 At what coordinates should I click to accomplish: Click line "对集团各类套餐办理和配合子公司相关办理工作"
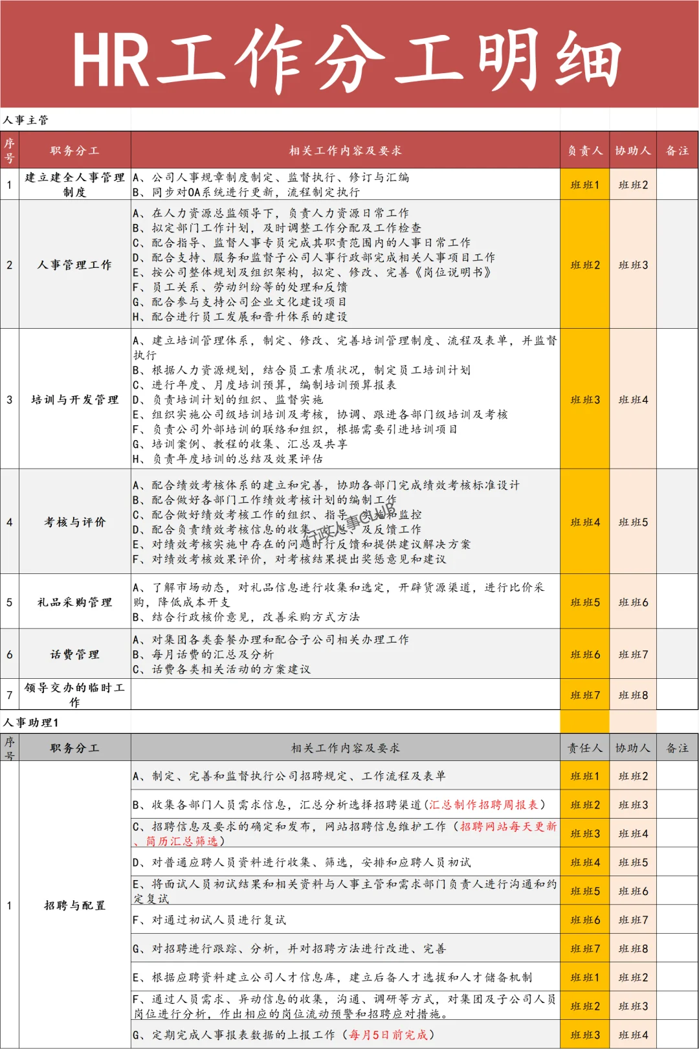coord(271,639)
